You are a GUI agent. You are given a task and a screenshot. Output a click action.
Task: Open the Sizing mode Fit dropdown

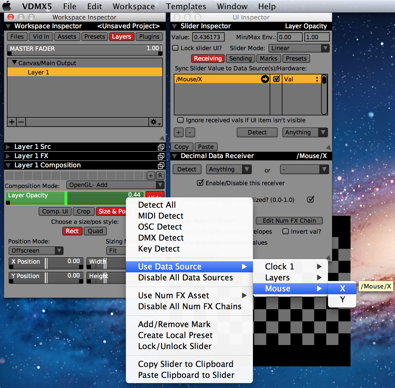click(x=116, y=251)
